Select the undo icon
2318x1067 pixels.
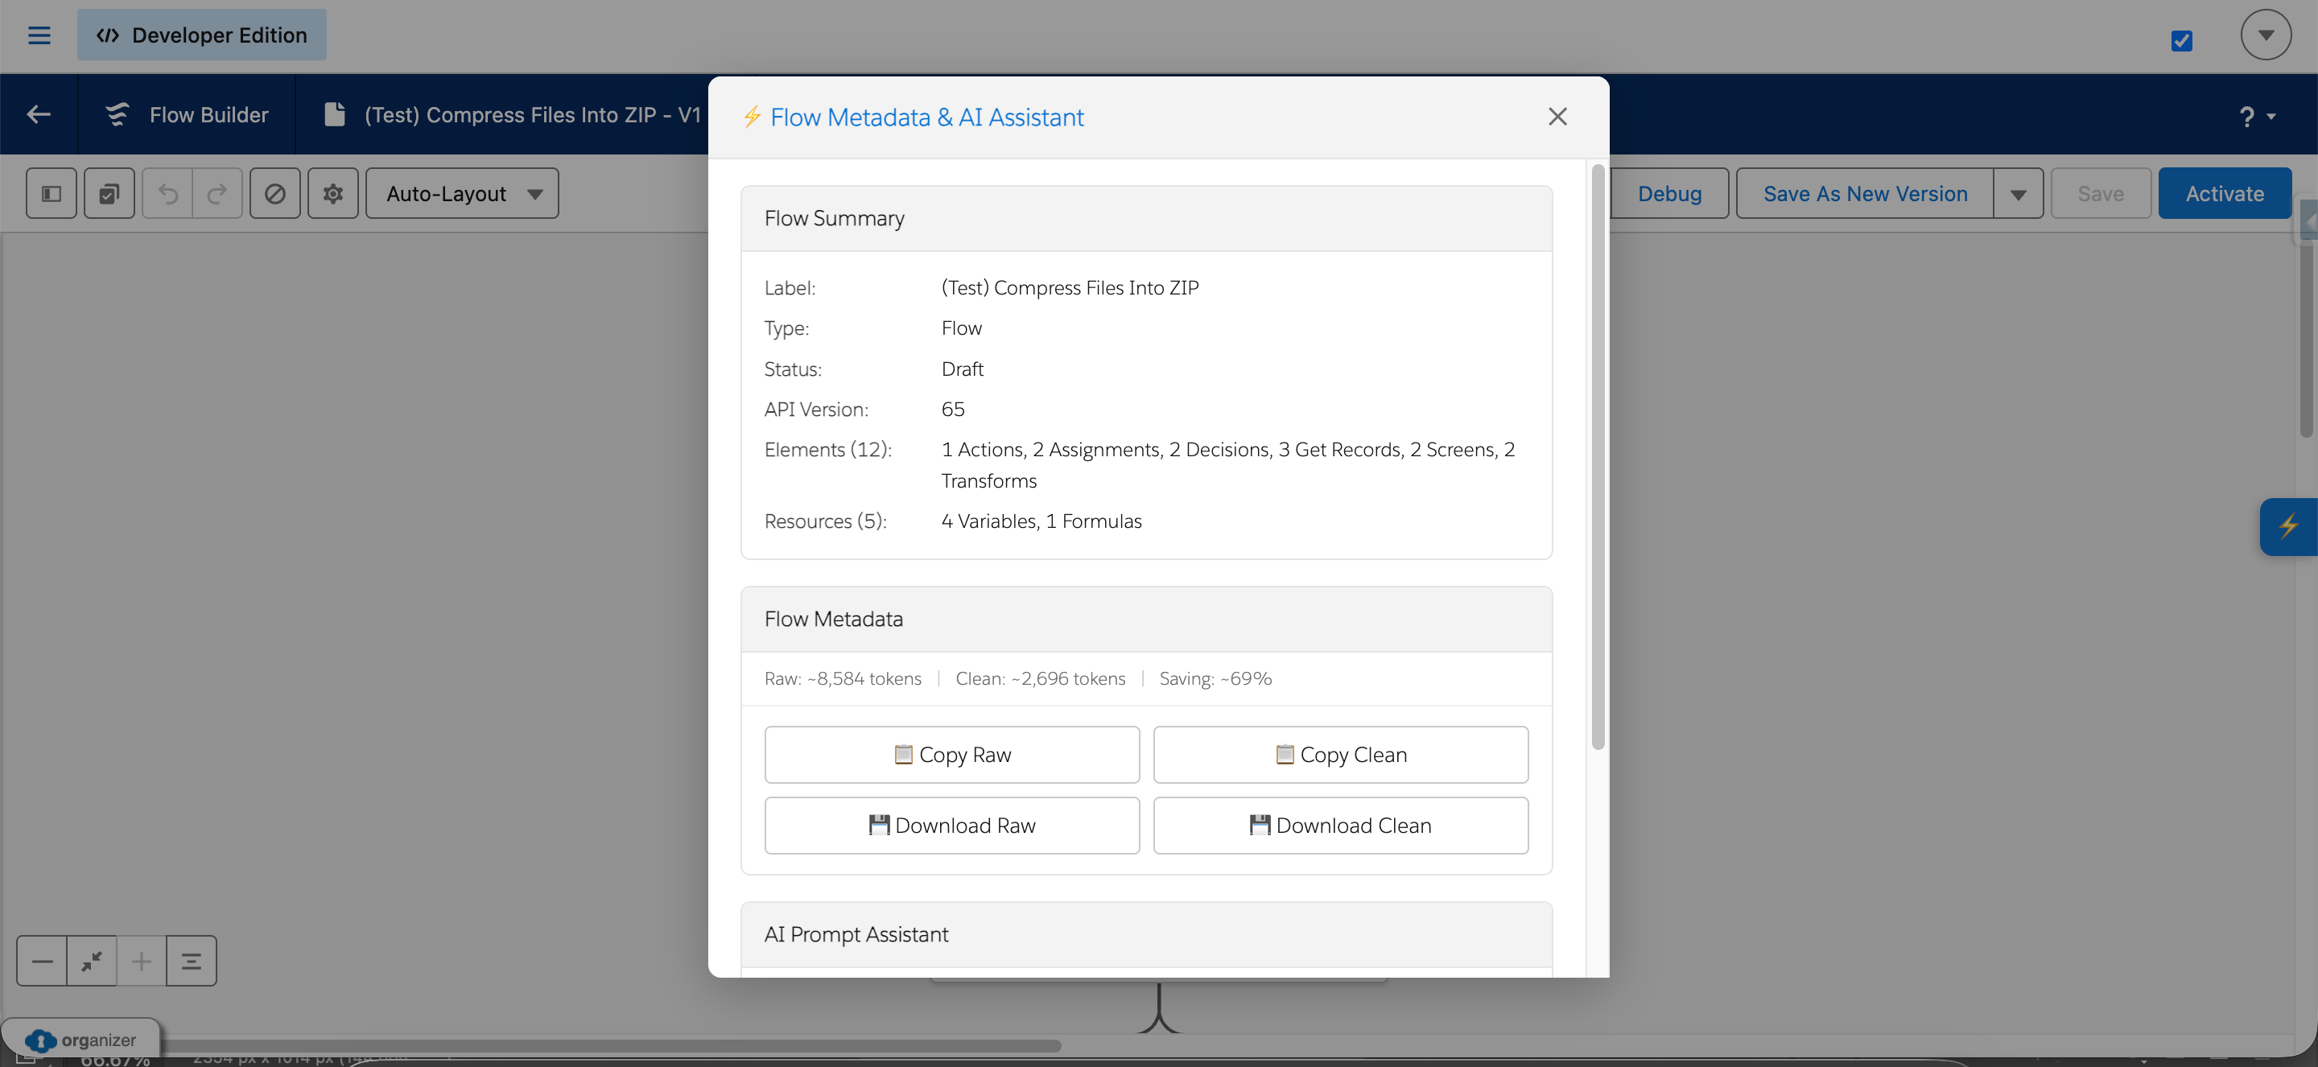tap(167, 192)
